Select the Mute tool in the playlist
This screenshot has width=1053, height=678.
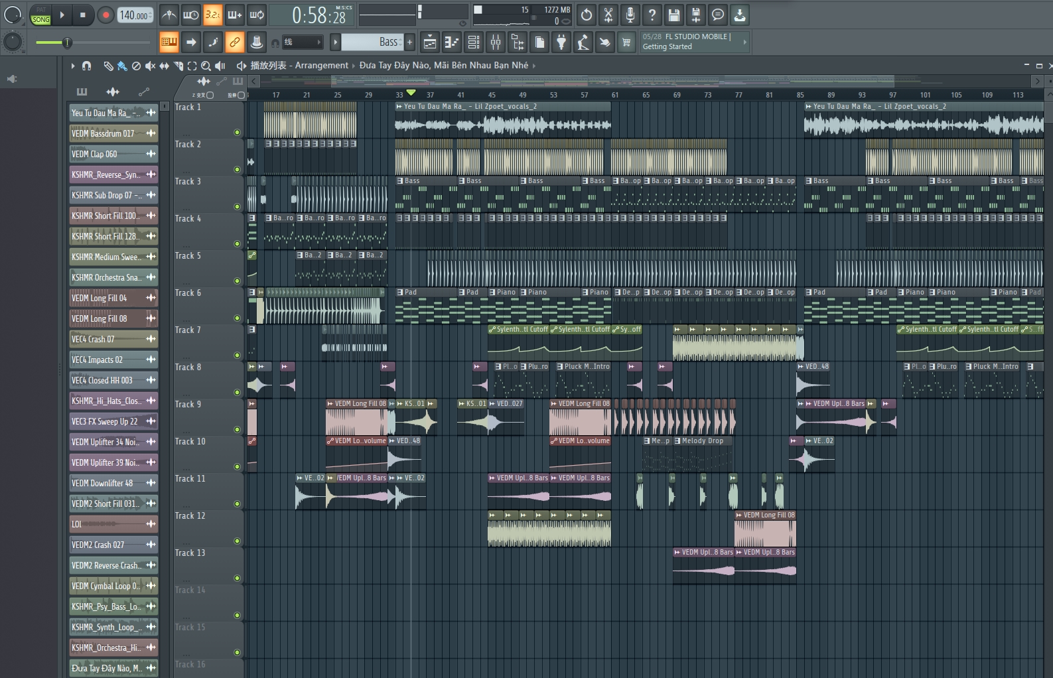tap(150, 66)
